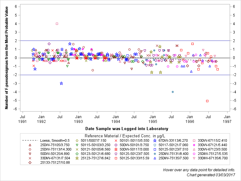Click the olive circle marker for 5011/5007/7.150

[x=77, y=141]
